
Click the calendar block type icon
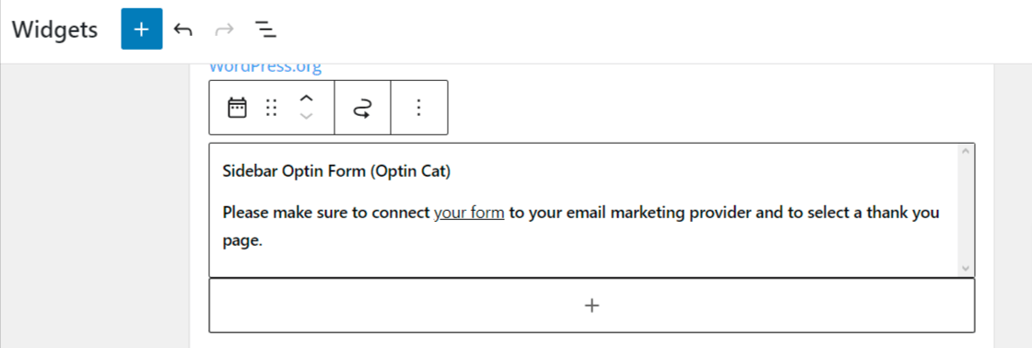click(x=237, y=107)
